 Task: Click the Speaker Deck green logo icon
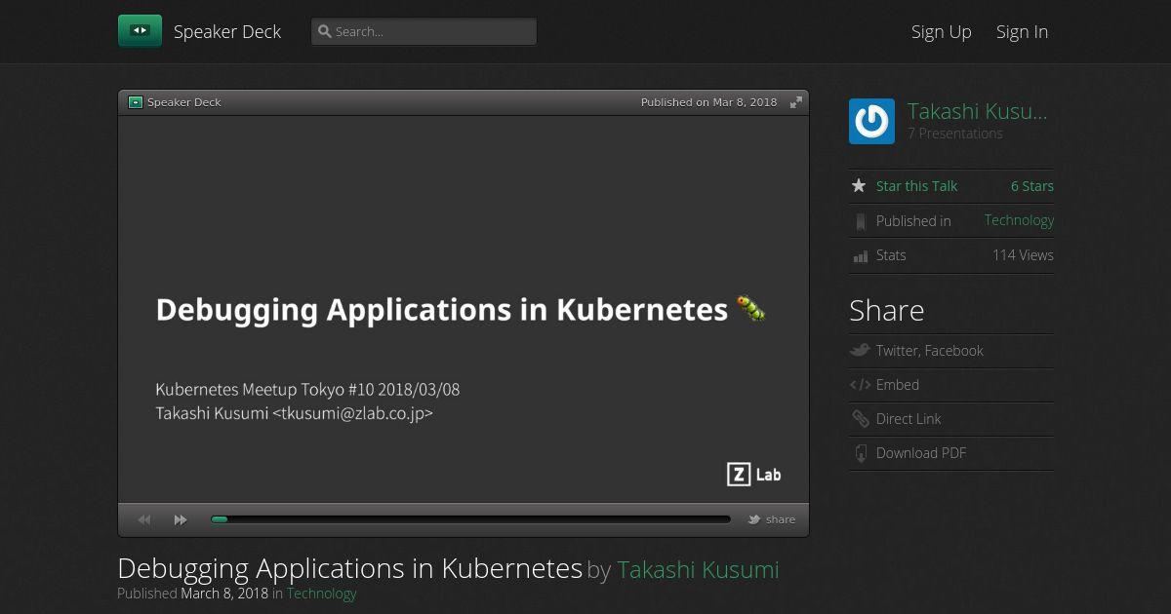(x=140, y=31)
